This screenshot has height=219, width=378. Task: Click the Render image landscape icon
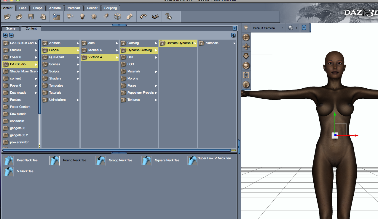point(56,17)
